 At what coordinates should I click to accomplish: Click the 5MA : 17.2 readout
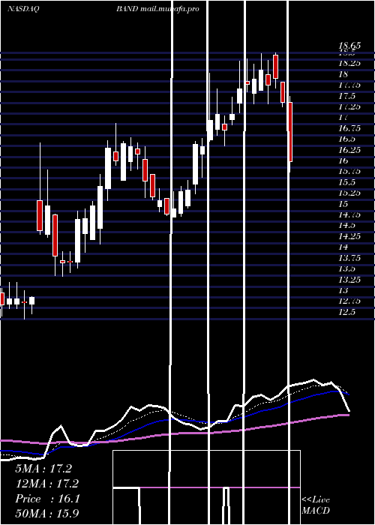click(x=43, y=469)
